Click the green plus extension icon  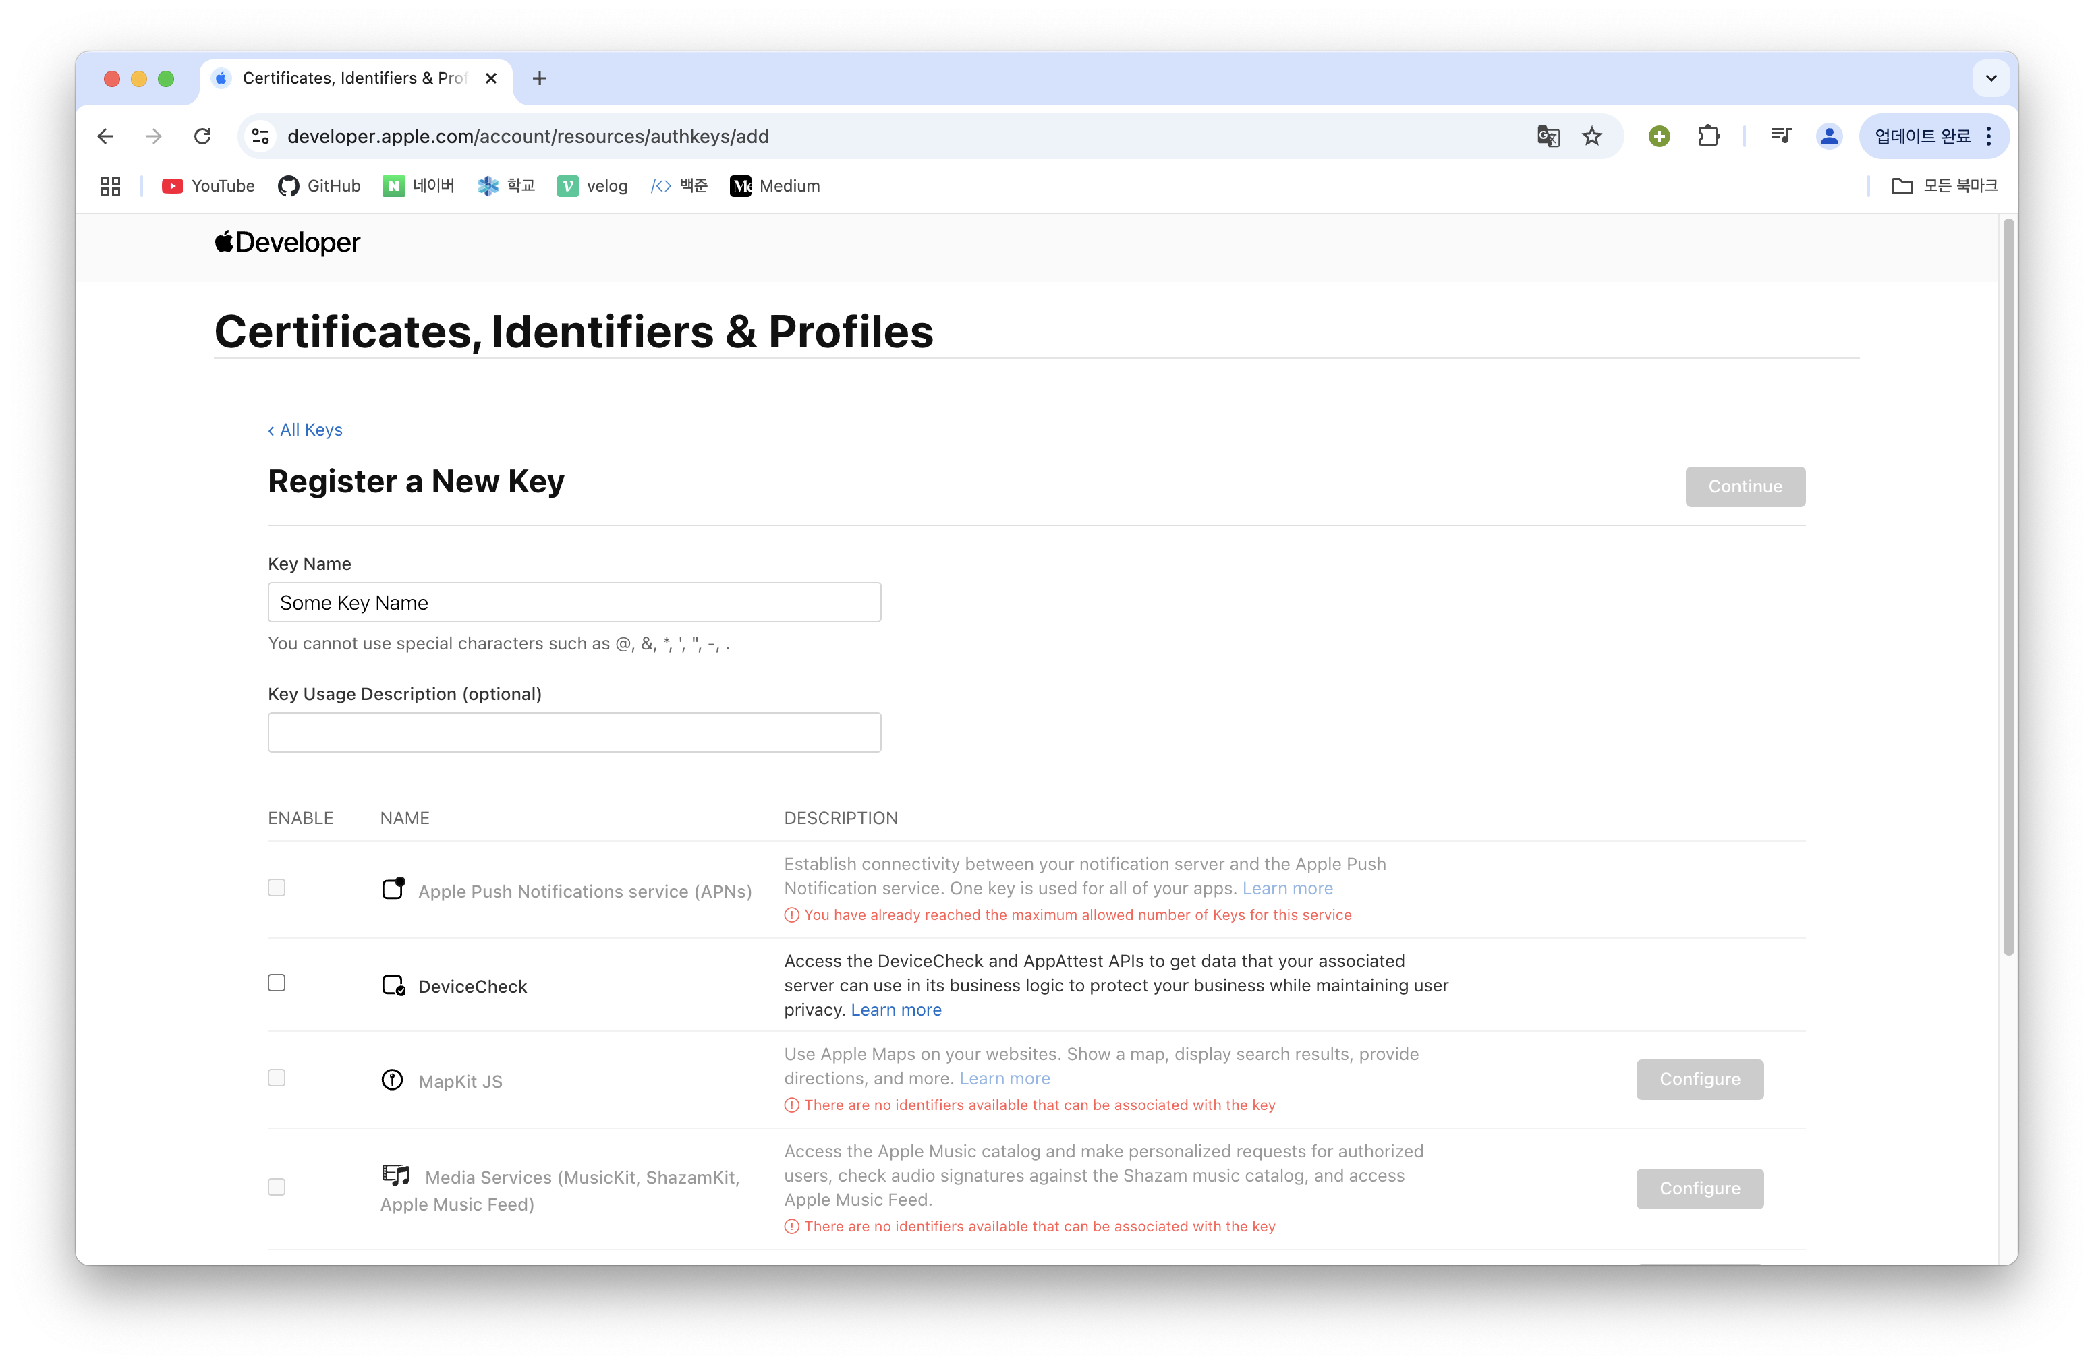tap(1660, 136)
